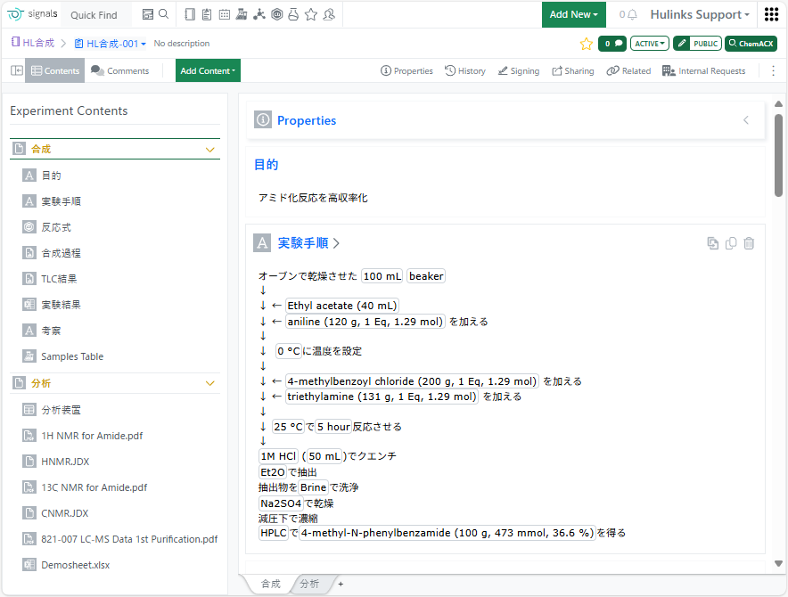Viewport: 788px width, 597px height.
Task: Open the apps grid launcher icon
Action: 772,14
